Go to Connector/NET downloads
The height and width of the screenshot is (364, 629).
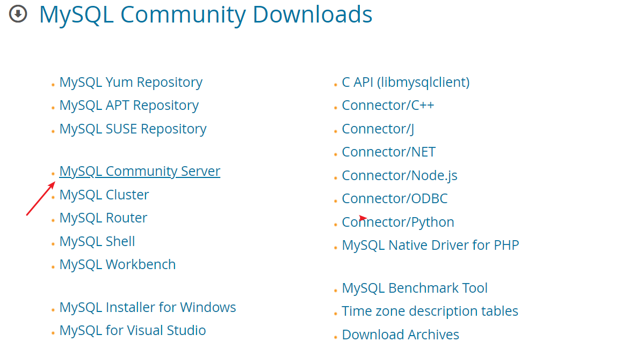coord(388,152)
